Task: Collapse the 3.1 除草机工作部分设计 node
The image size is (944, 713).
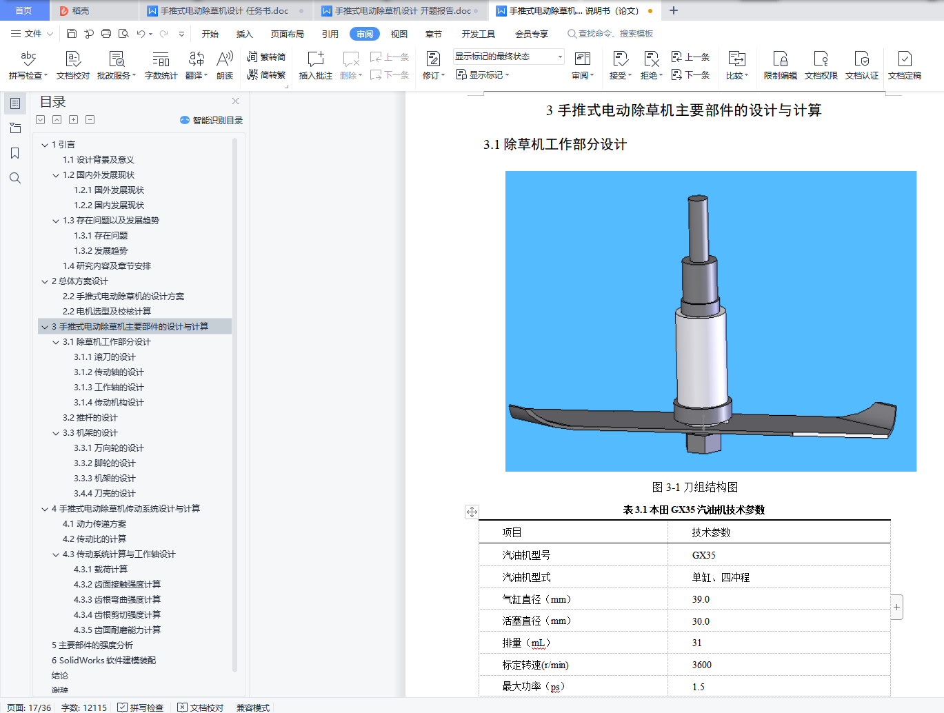Action: pos(56,342)
